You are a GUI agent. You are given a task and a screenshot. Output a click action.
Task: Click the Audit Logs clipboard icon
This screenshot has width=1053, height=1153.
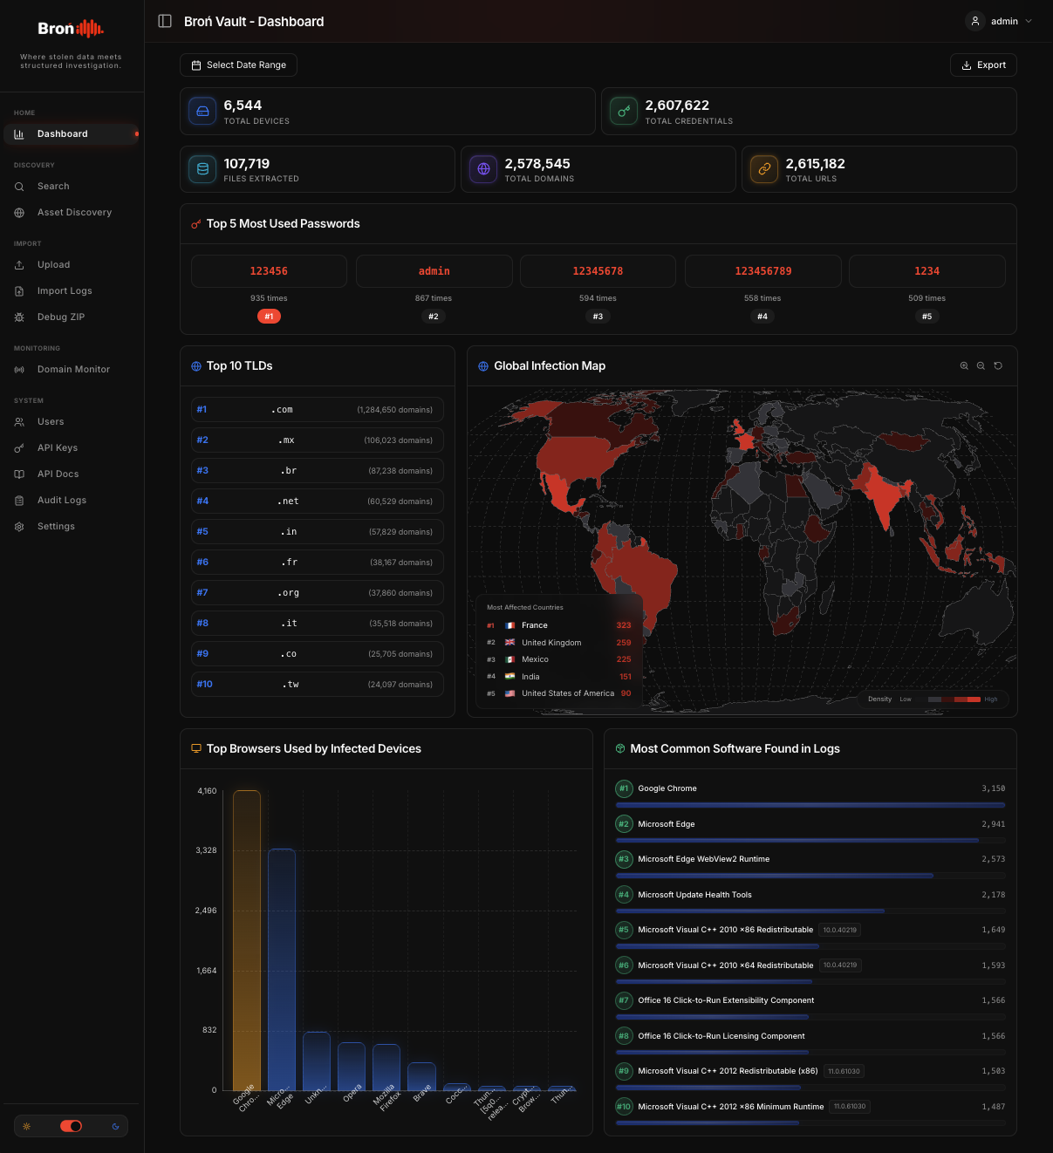coord(19,501)
